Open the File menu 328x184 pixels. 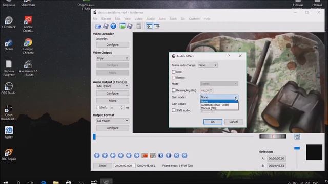(x=95, y=19)
